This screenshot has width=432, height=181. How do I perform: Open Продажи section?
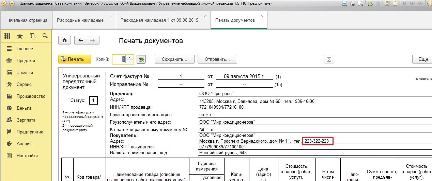26,60
